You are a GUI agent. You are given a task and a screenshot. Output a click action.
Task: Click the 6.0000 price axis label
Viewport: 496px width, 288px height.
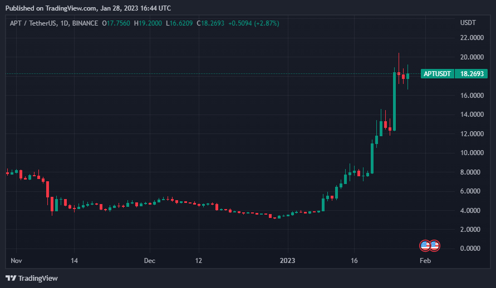coord(470,191)
